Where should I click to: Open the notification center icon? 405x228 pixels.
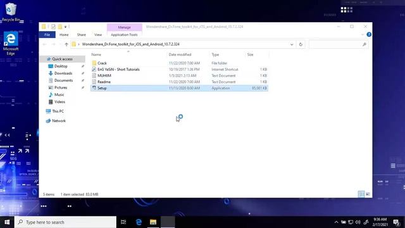point(397,222)
